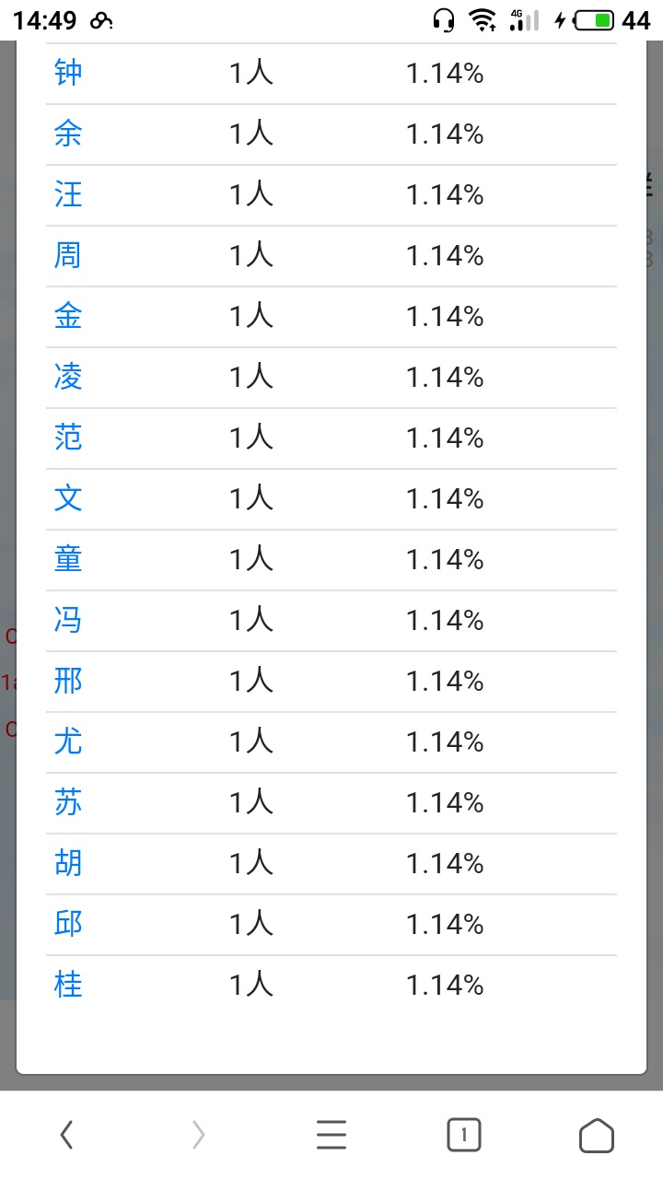
Task: Open the surname link 苏
Action: pyautogui.click(x=68, y=802)
